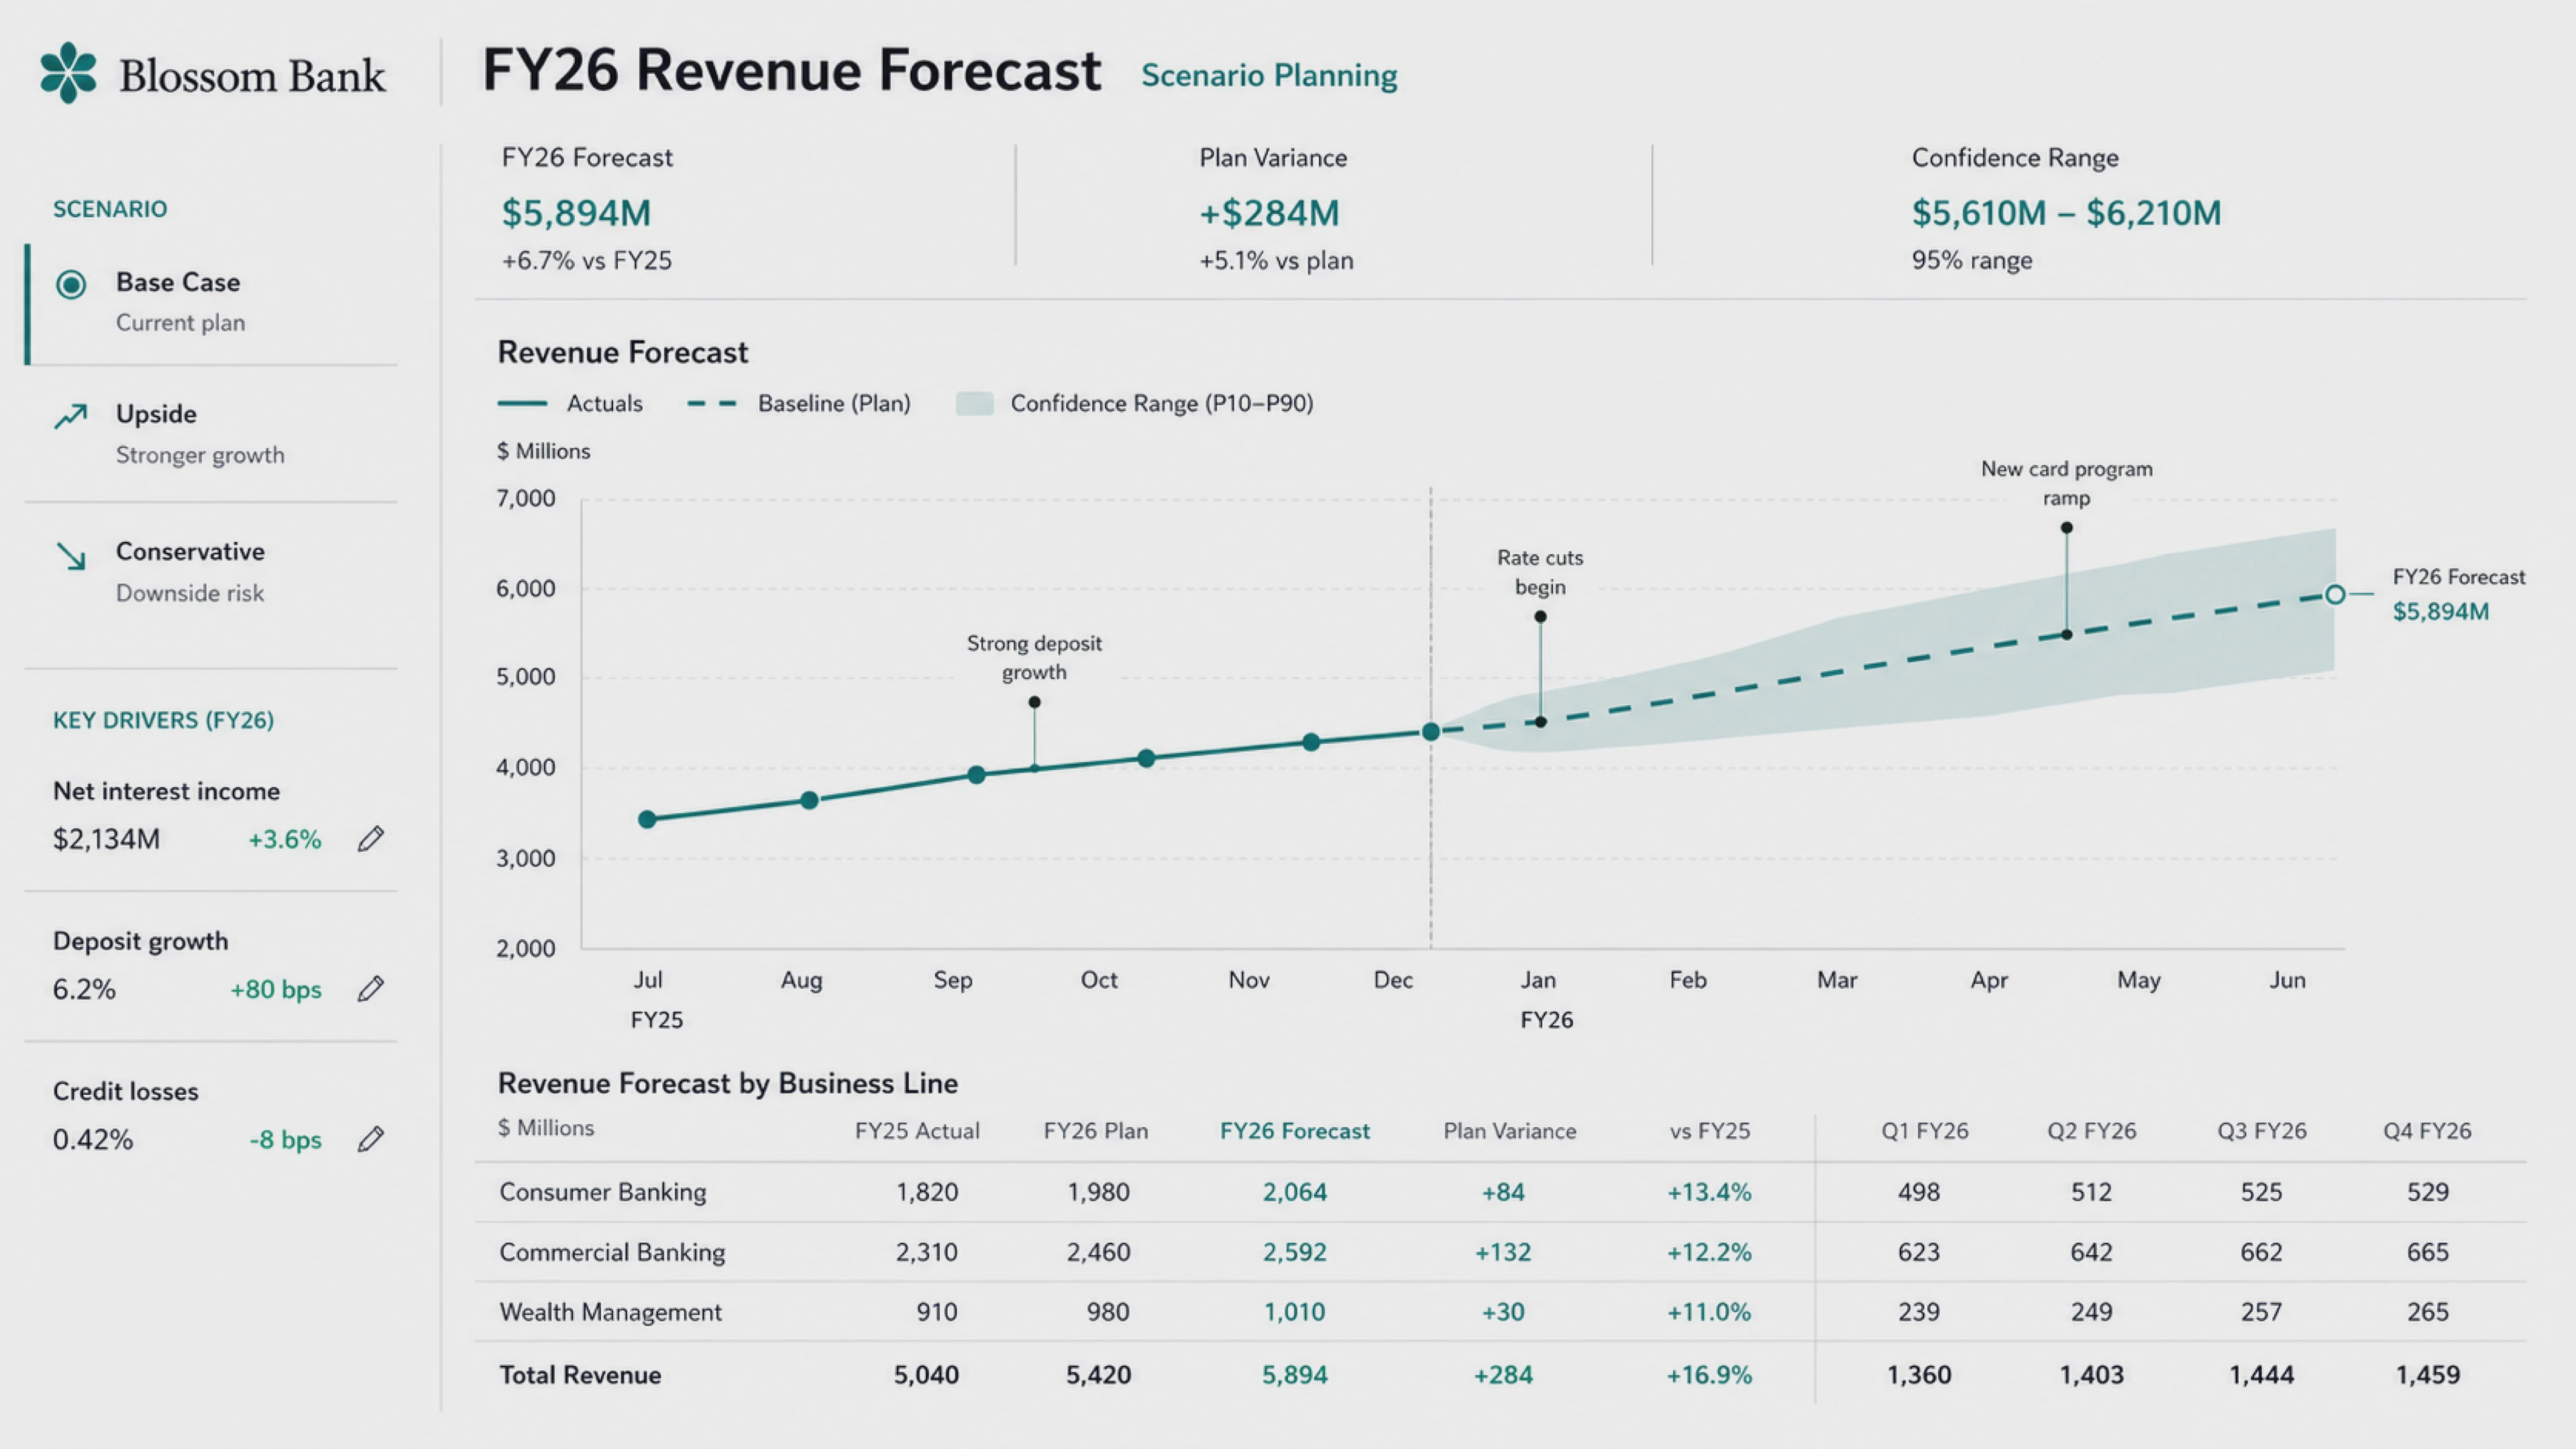Click the Rate cuts begin annotation marker
The height and width of the screenshot is (1449, 2576).
point(1540,617)
